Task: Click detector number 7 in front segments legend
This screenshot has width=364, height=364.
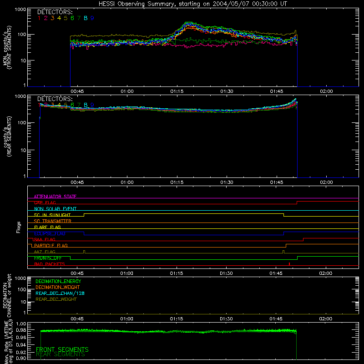Action: coord(79,18)
